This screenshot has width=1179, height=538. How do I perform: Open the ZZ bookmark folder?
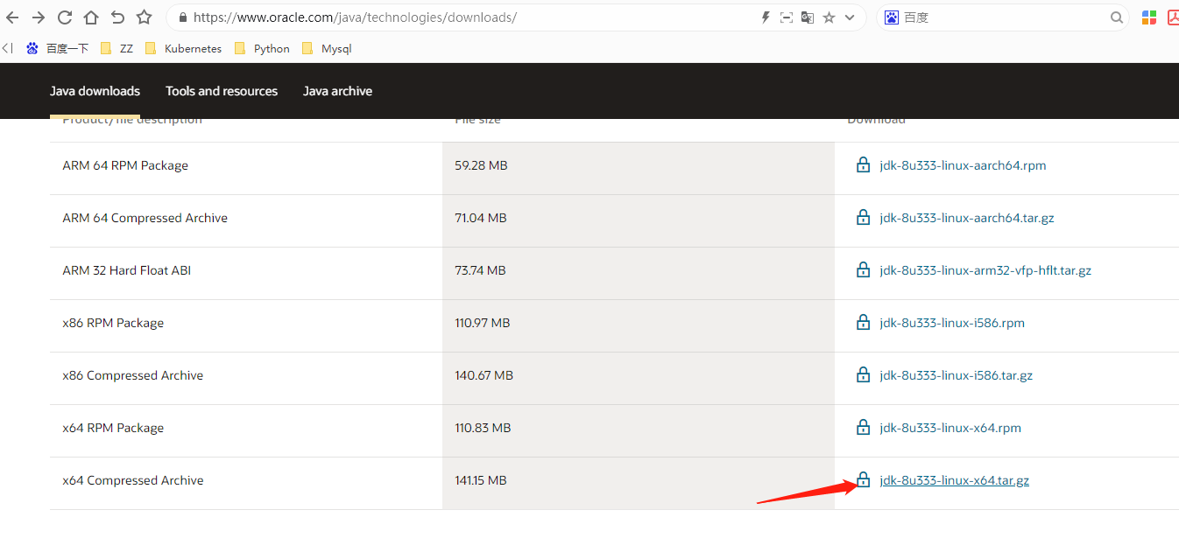(117, 49)
